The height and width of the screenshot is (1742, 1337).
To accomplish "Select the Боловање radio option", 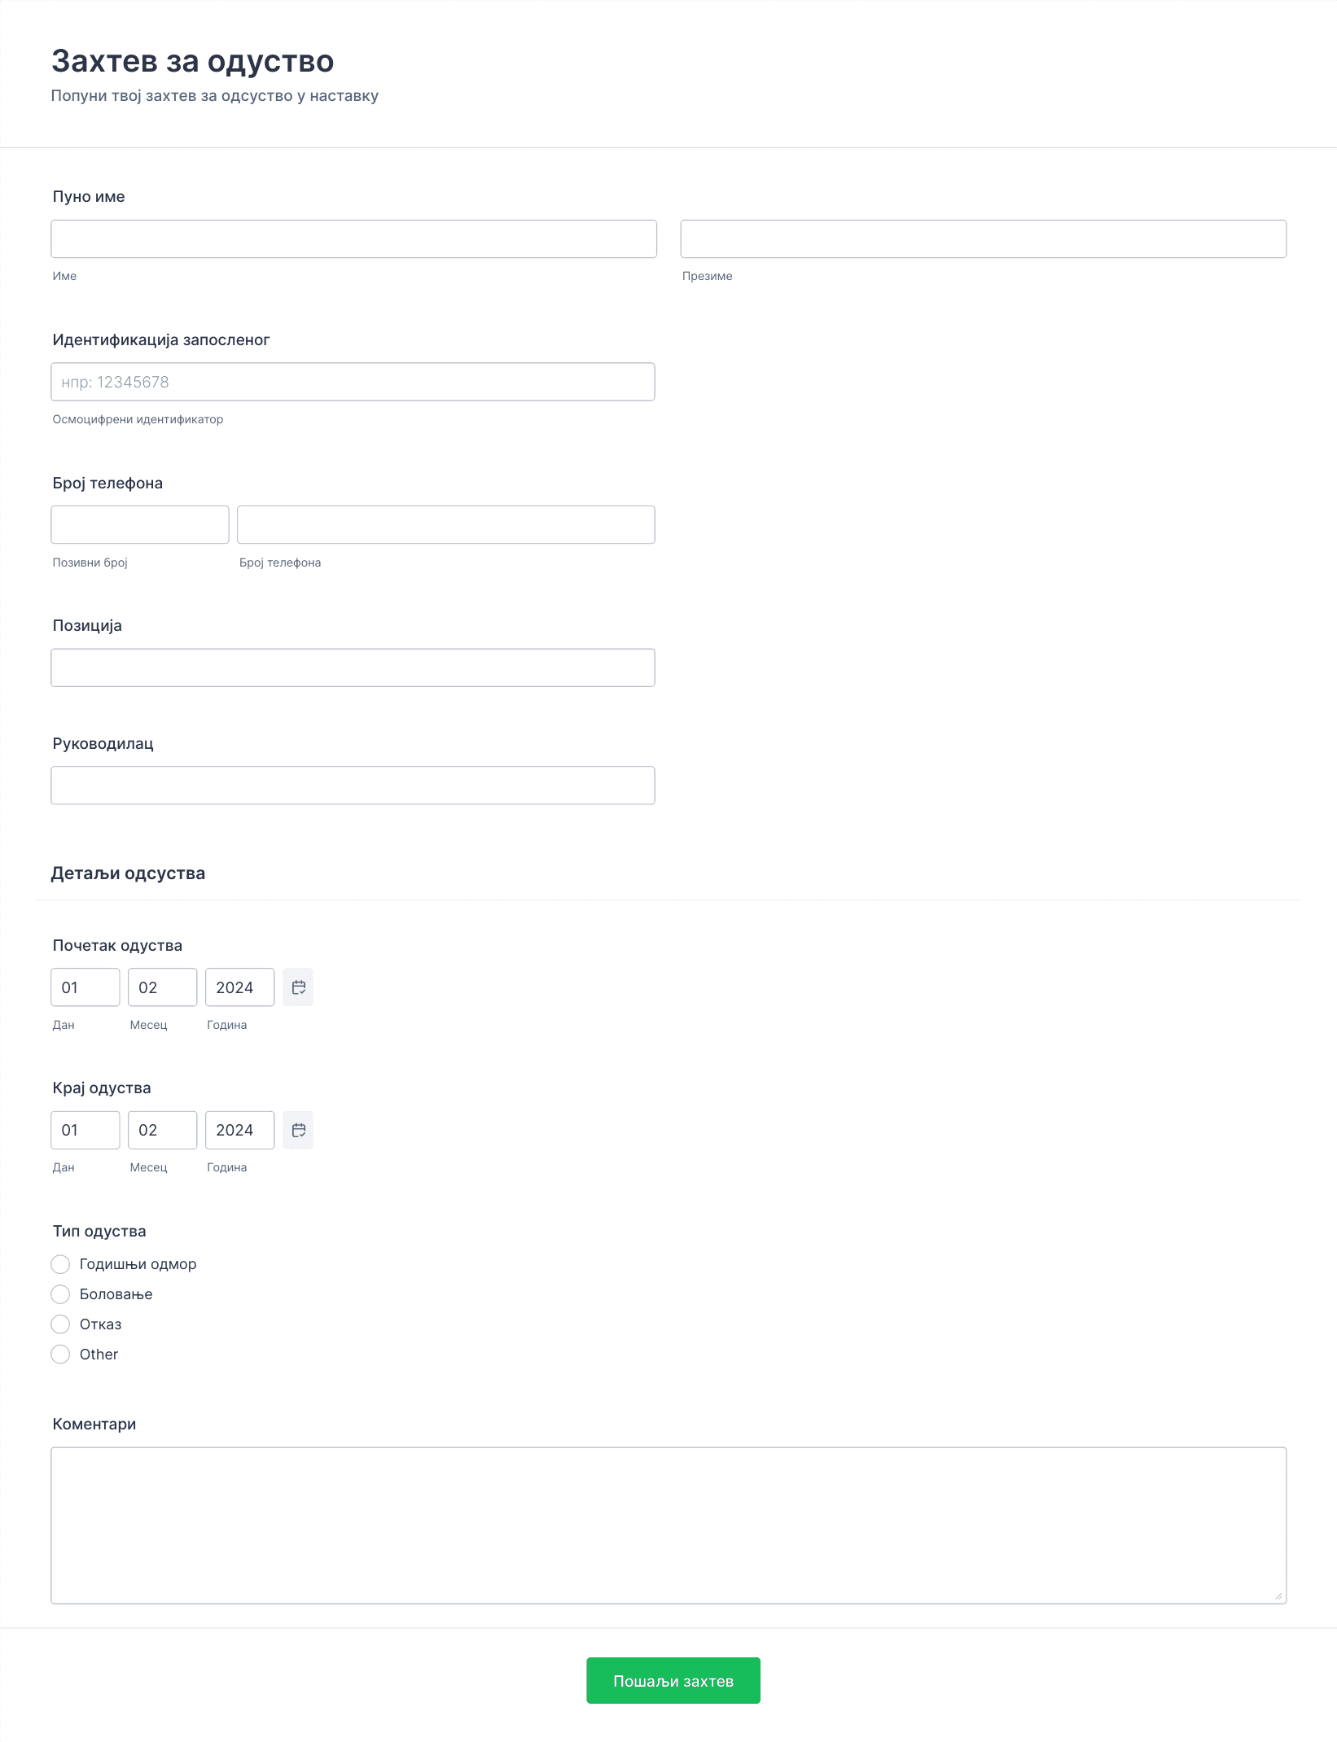I will 60,1294.
